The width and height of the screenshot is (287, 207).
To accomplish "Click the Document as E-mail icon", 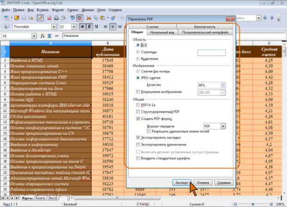I will coord(31,18).
